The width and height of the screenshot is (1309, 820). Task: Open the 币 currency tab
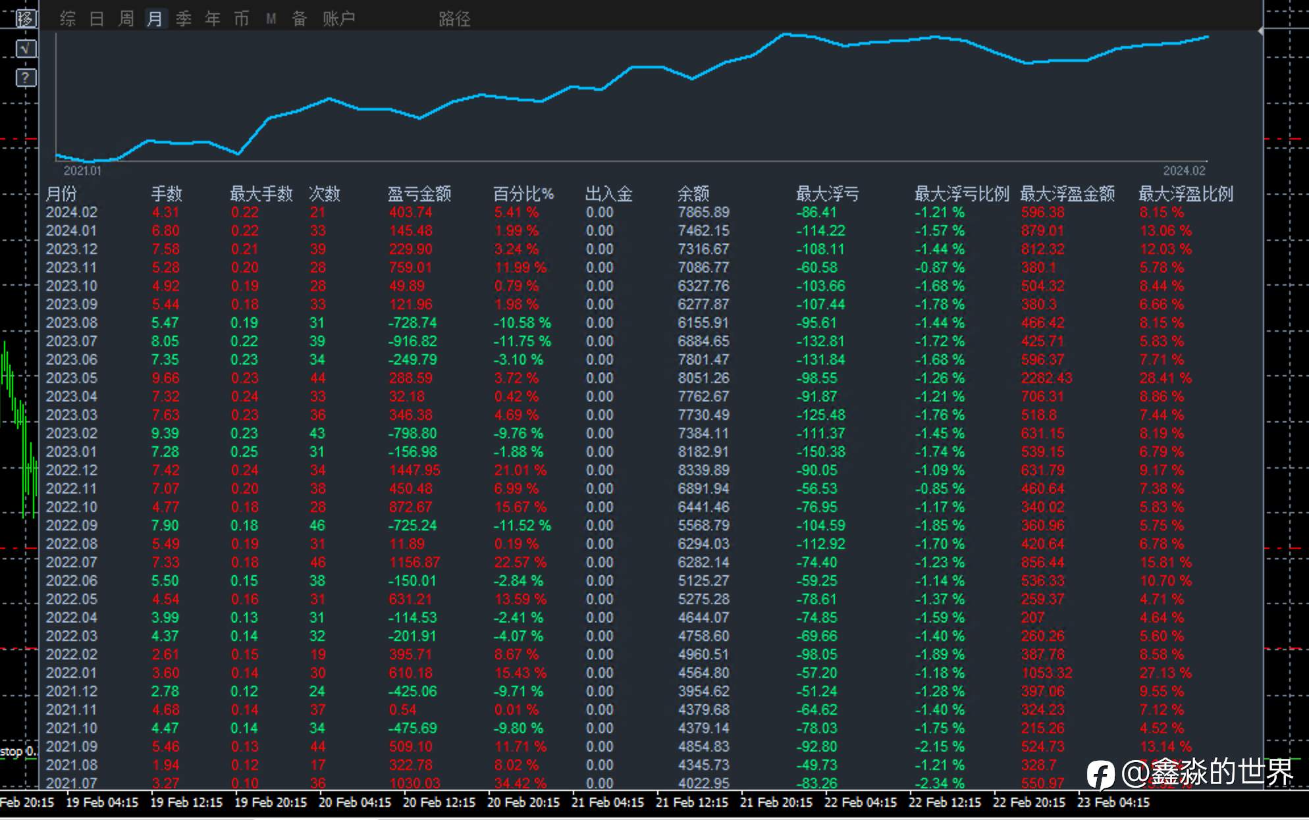pyautogui.click(x=242, y=18)
